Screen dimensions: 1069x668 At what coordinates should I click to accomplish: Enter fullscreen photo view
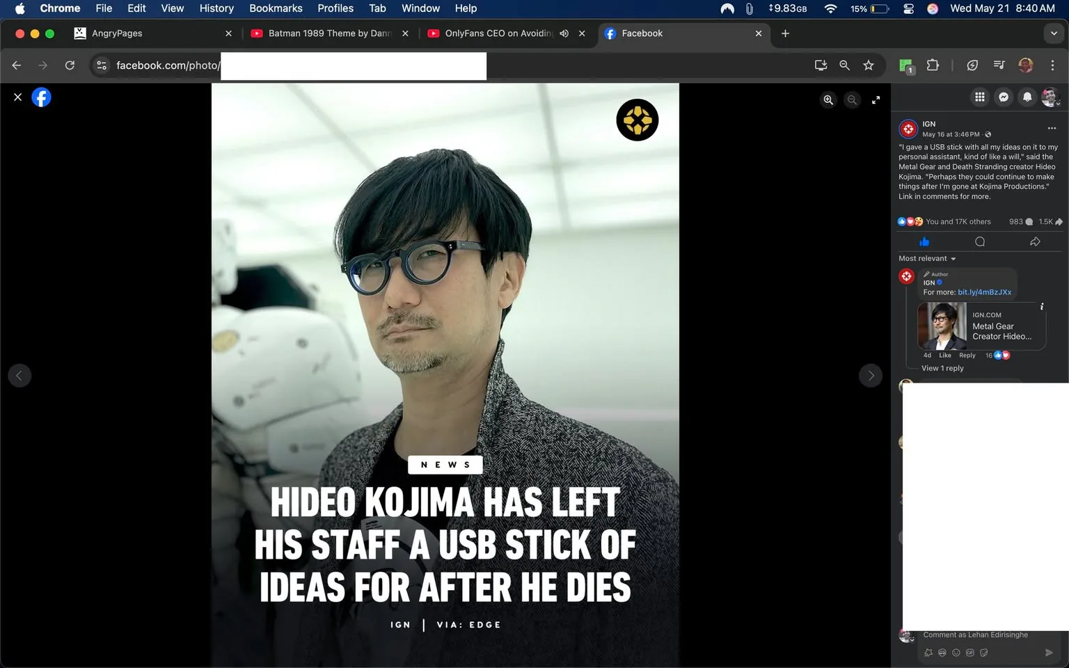(x=876, y=100)
